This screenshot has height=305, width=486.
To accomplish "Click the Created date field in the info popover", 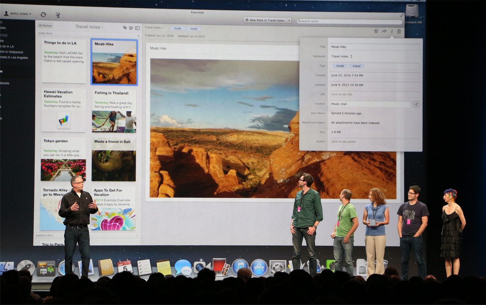I will (x=375, y=75).
